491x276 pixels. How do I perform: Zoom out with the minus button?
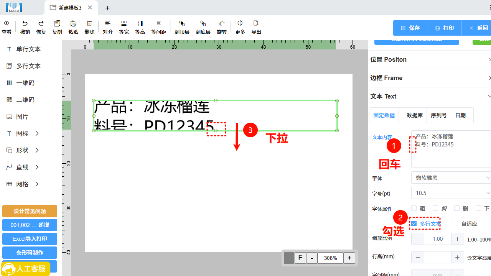(x=312, y=258)
